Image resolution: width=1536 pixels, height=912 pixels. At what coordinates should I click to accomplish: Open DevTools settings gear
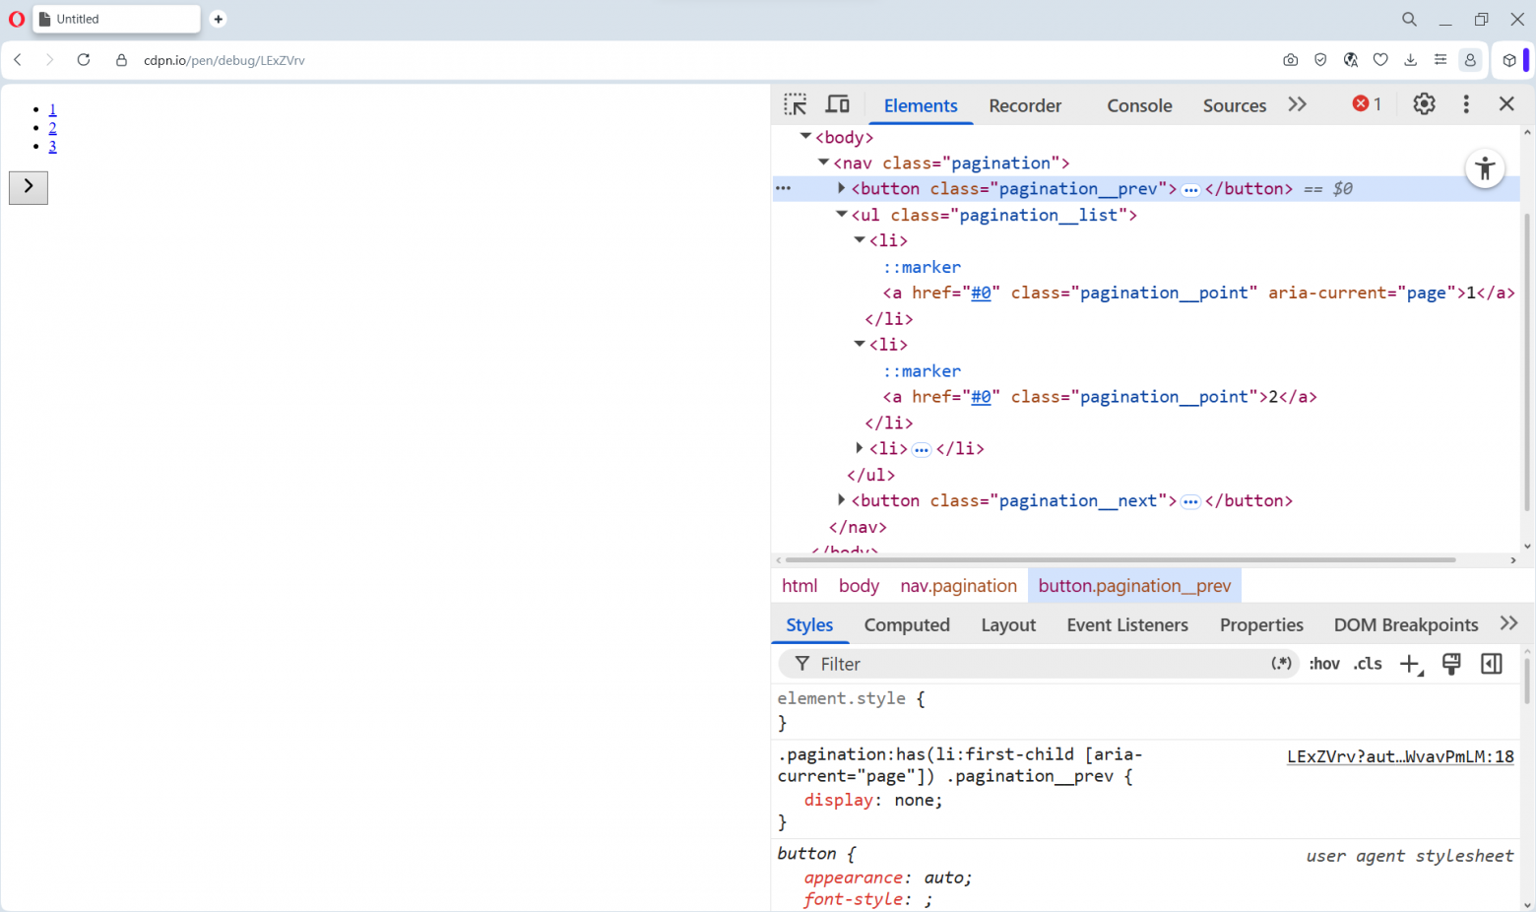(1424, 104)
